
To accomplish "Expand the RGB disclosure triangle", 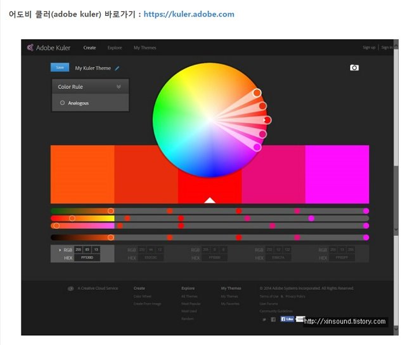I will [x=60, y=250].
